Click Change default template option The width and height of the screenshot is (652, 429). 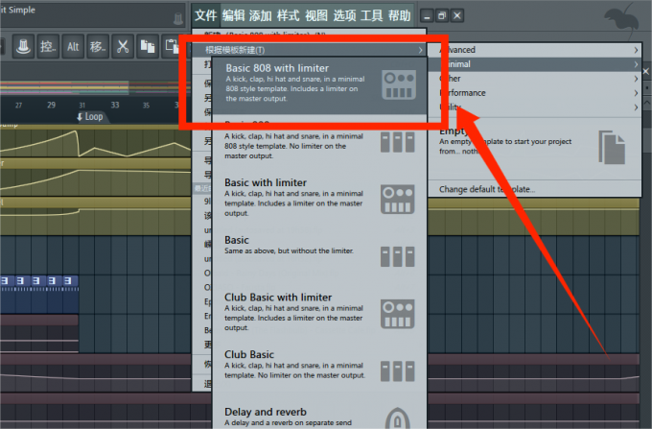coord(487,189)
